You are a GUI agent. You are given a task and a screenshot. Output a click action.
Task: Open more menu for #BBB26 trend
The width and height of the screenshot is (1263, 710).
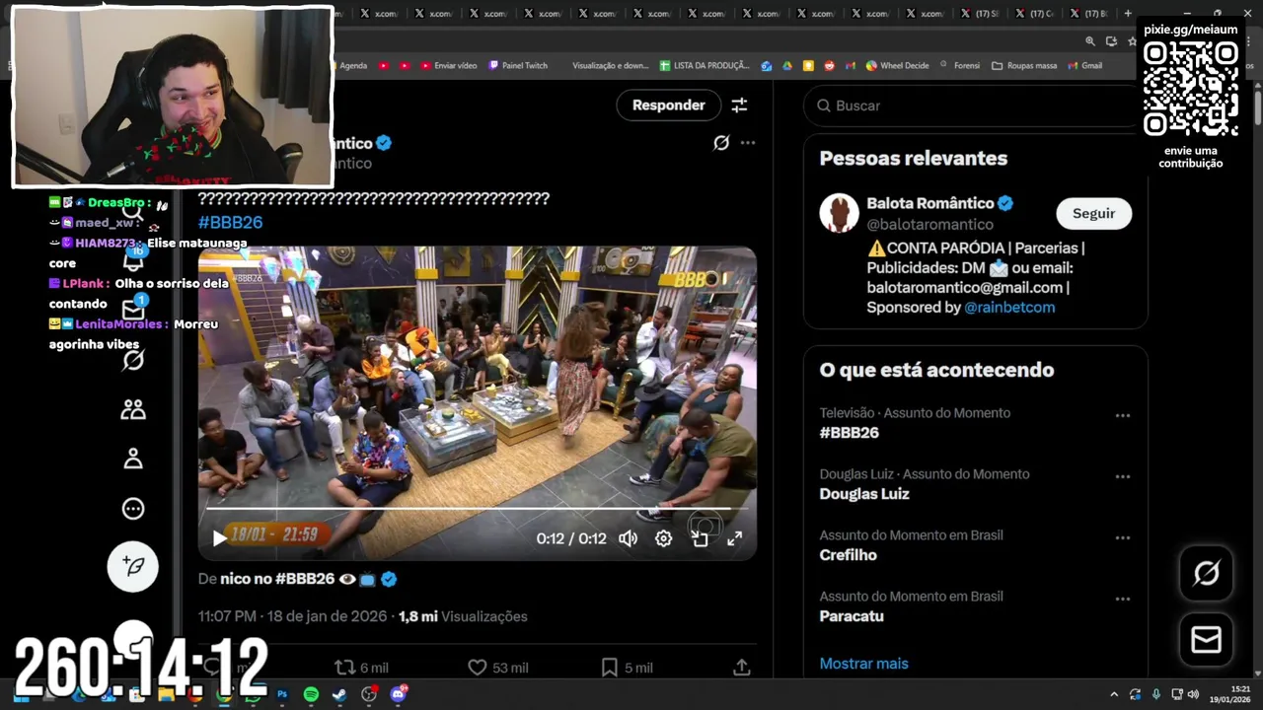(x=1123, y=415)
